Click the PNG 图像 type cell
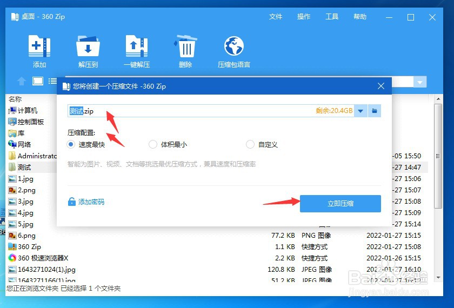 tap(316, 236)
